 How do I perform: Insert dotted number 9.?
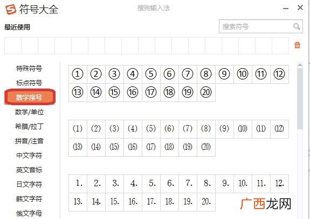pyautogui.click(x=224, y=184)
